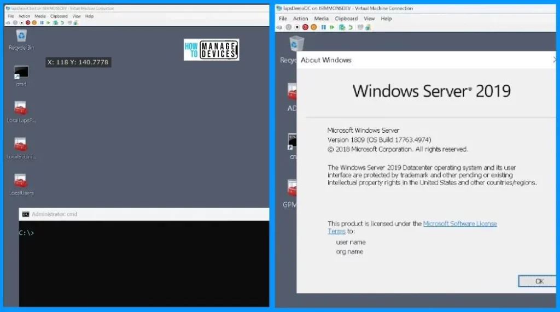
Task: Open File menu in lapsDemoClient window
Action: point(11,16)
